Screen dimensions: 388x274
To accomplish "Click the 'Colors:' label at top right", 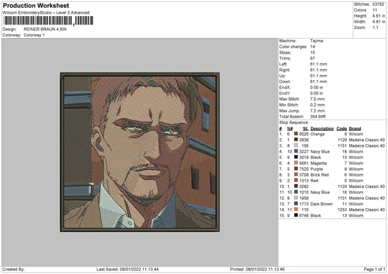I will [360, 10].
